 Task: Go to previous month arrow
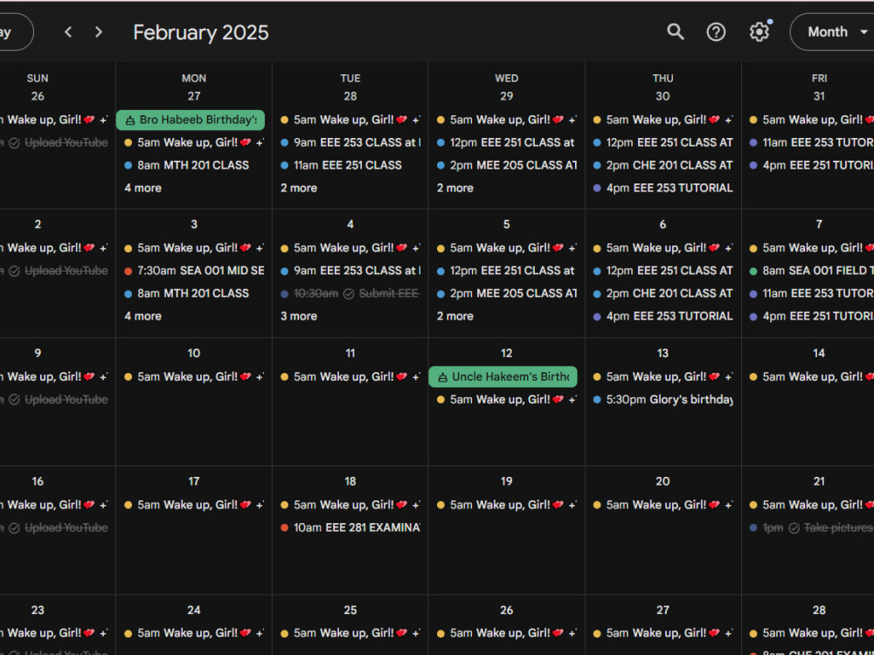tap(68, 31)
